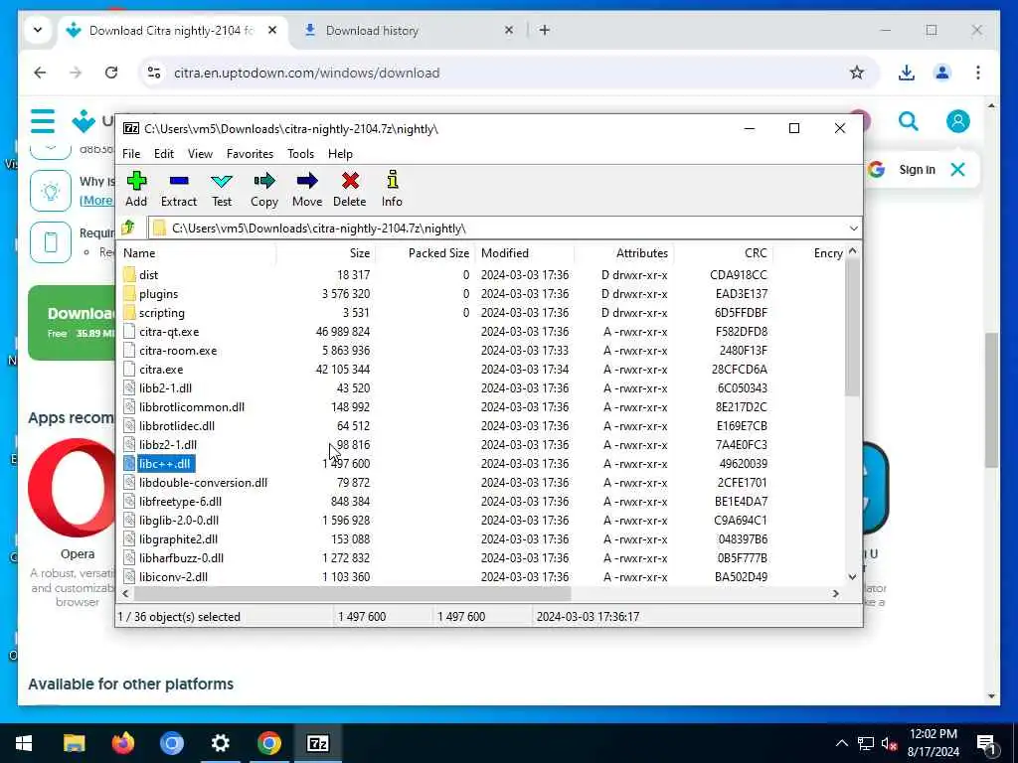Screen dimensions: 1018x763
Task: Sort files by the Name column header
Action: click(196, 253)
